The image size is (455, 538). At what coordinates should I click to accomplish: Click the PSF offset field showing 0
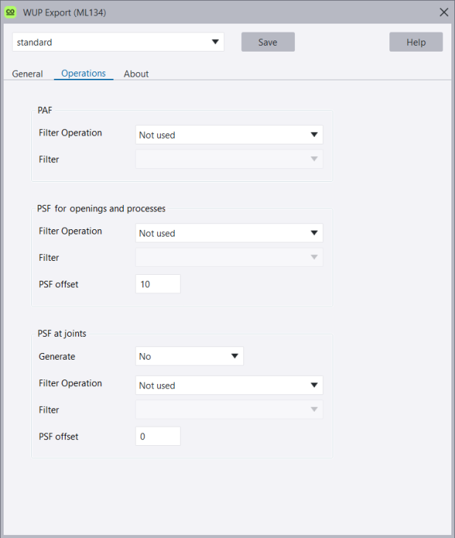coord(158,436)
